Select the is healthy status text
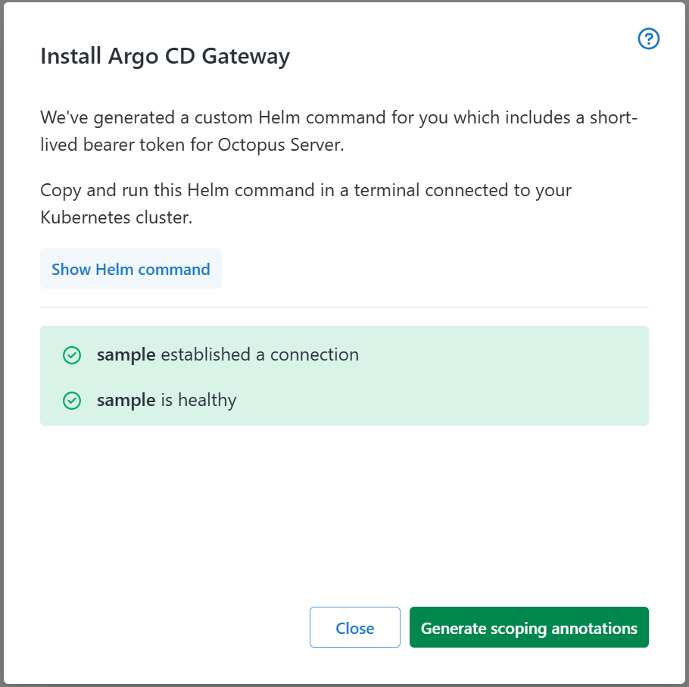Image resolution: width=689 pixels, height=687 pixels. 198,400
